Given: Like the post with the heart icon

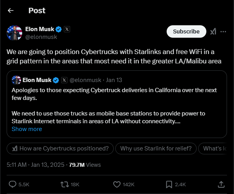Looking at the screenshot, I should tap(117, 184).
